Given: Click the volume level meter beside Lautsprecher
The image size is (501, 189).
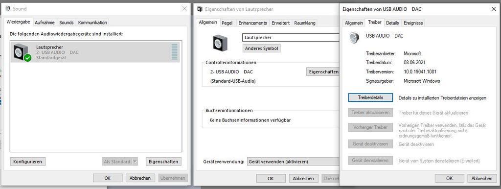Looking at the screenshot, I should pyautogui.click(x=175, y=52).
